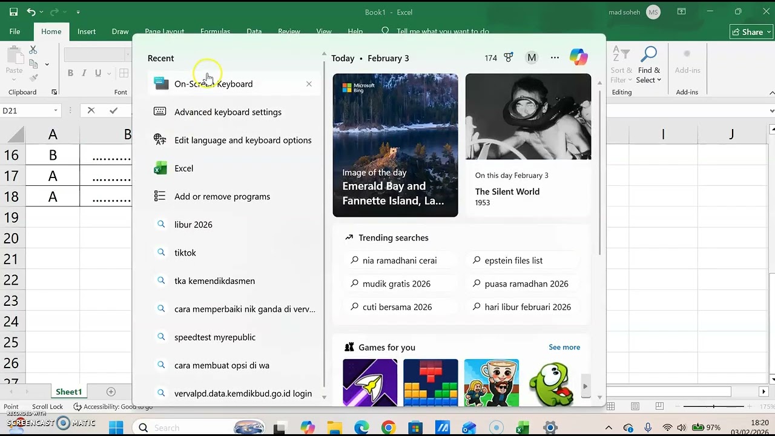Select the Sheet1 worksheet tab

point(68,392)
